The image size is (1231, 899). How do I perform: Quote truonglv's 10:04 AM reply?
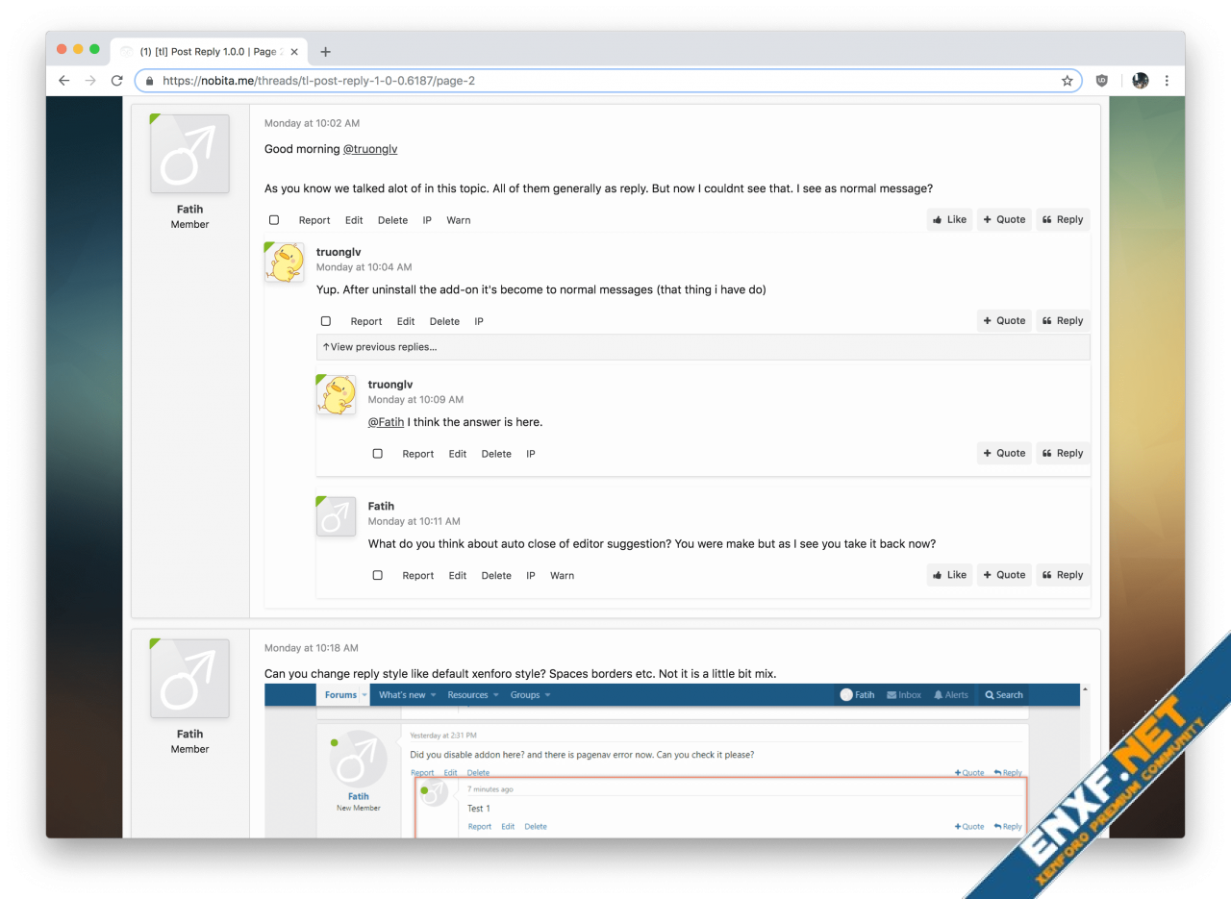(x=1004, y=321)
